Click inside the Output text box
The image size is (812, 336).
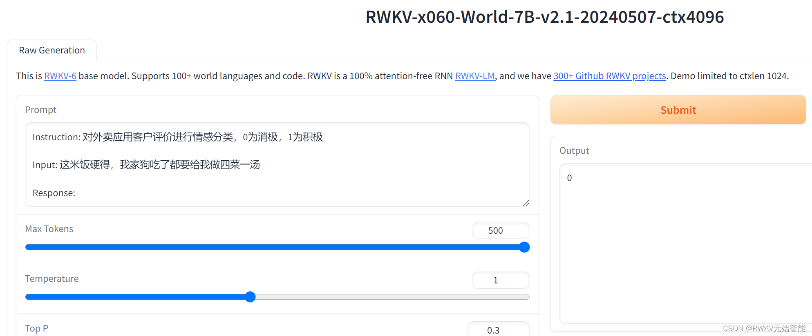pos(686,243)
